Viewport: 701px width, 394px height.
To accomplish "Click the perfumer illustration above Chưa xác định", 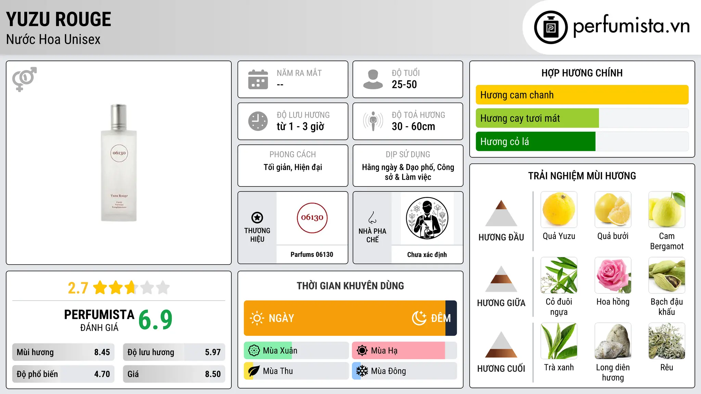I will 427,218.
